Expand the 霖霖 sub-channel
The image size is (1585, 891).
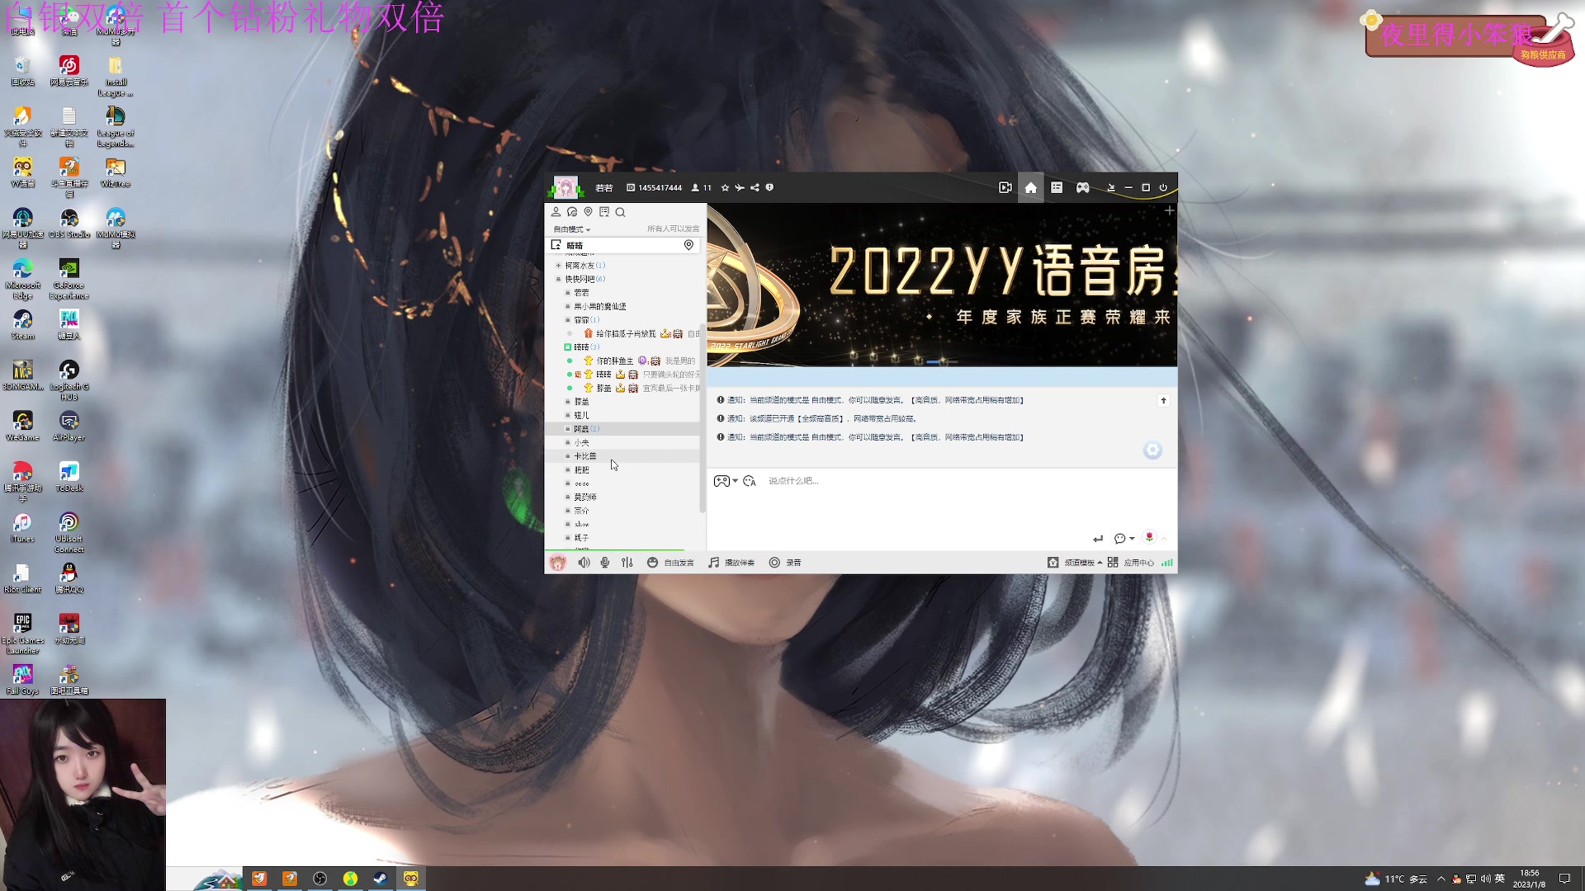click(568, 320)
